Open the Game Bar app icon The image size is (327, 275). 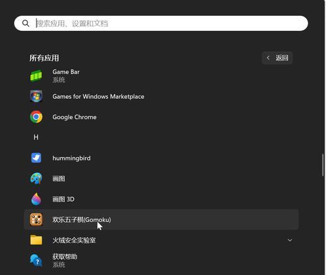(36, 76)
